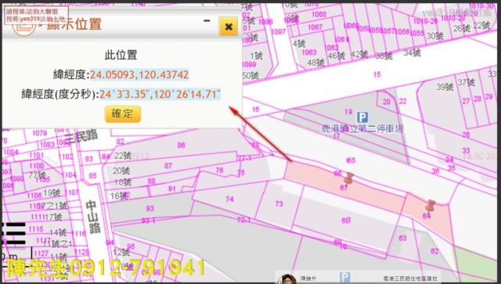
Task: Click the pushpin marker near parcel 67
Action: [348, 178]
